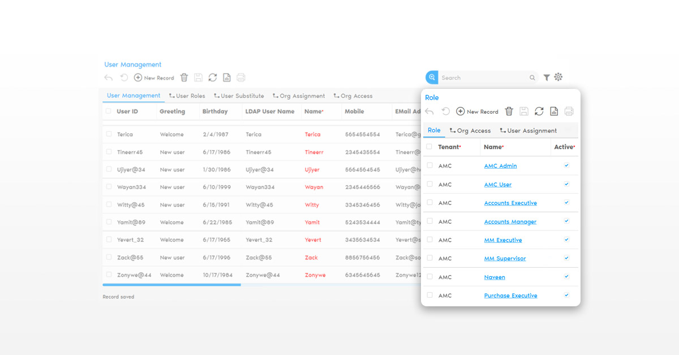Open the Accounts Manager role link
The height and width of the screenshot is (355, 679).
(x=510, y=222)
